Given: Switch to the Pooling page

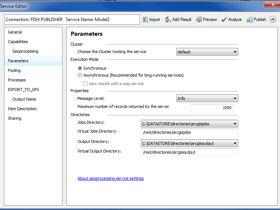Looking at the screenshot, I should pyautogui.click(x=14, y=70).
